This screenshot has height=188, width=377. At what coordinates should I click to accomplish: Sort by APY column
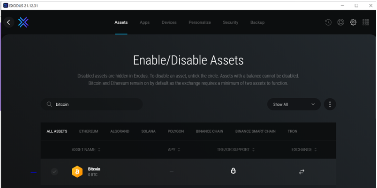[x=174, y=150]
